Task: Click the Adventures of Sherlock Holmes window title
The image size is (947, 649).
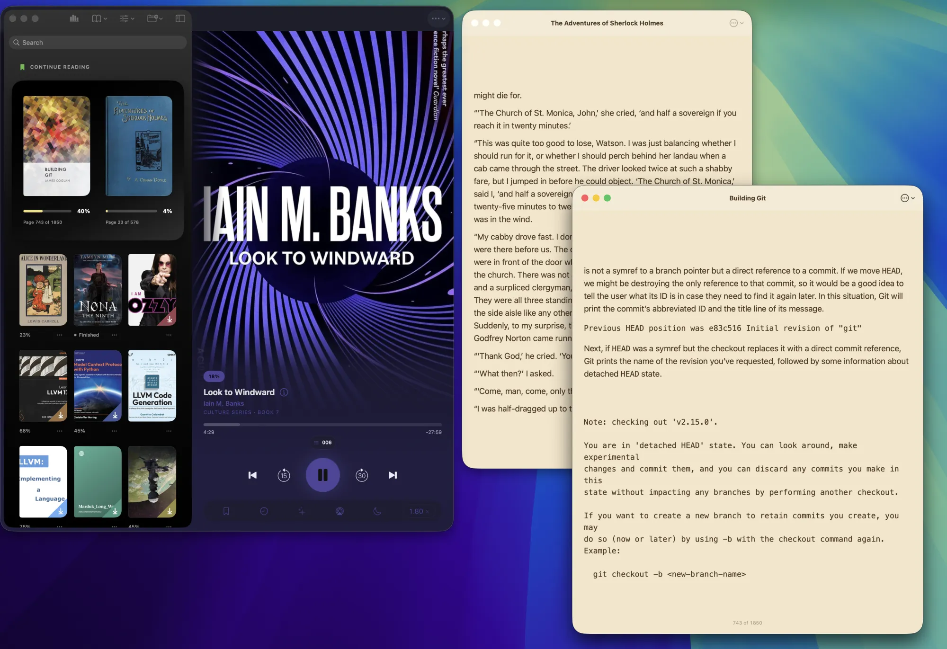Action: [x=607, y=23]
